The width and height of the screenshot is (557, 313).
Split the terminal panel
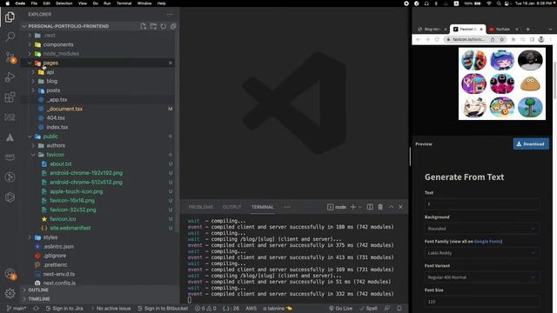tap(370, 207)
